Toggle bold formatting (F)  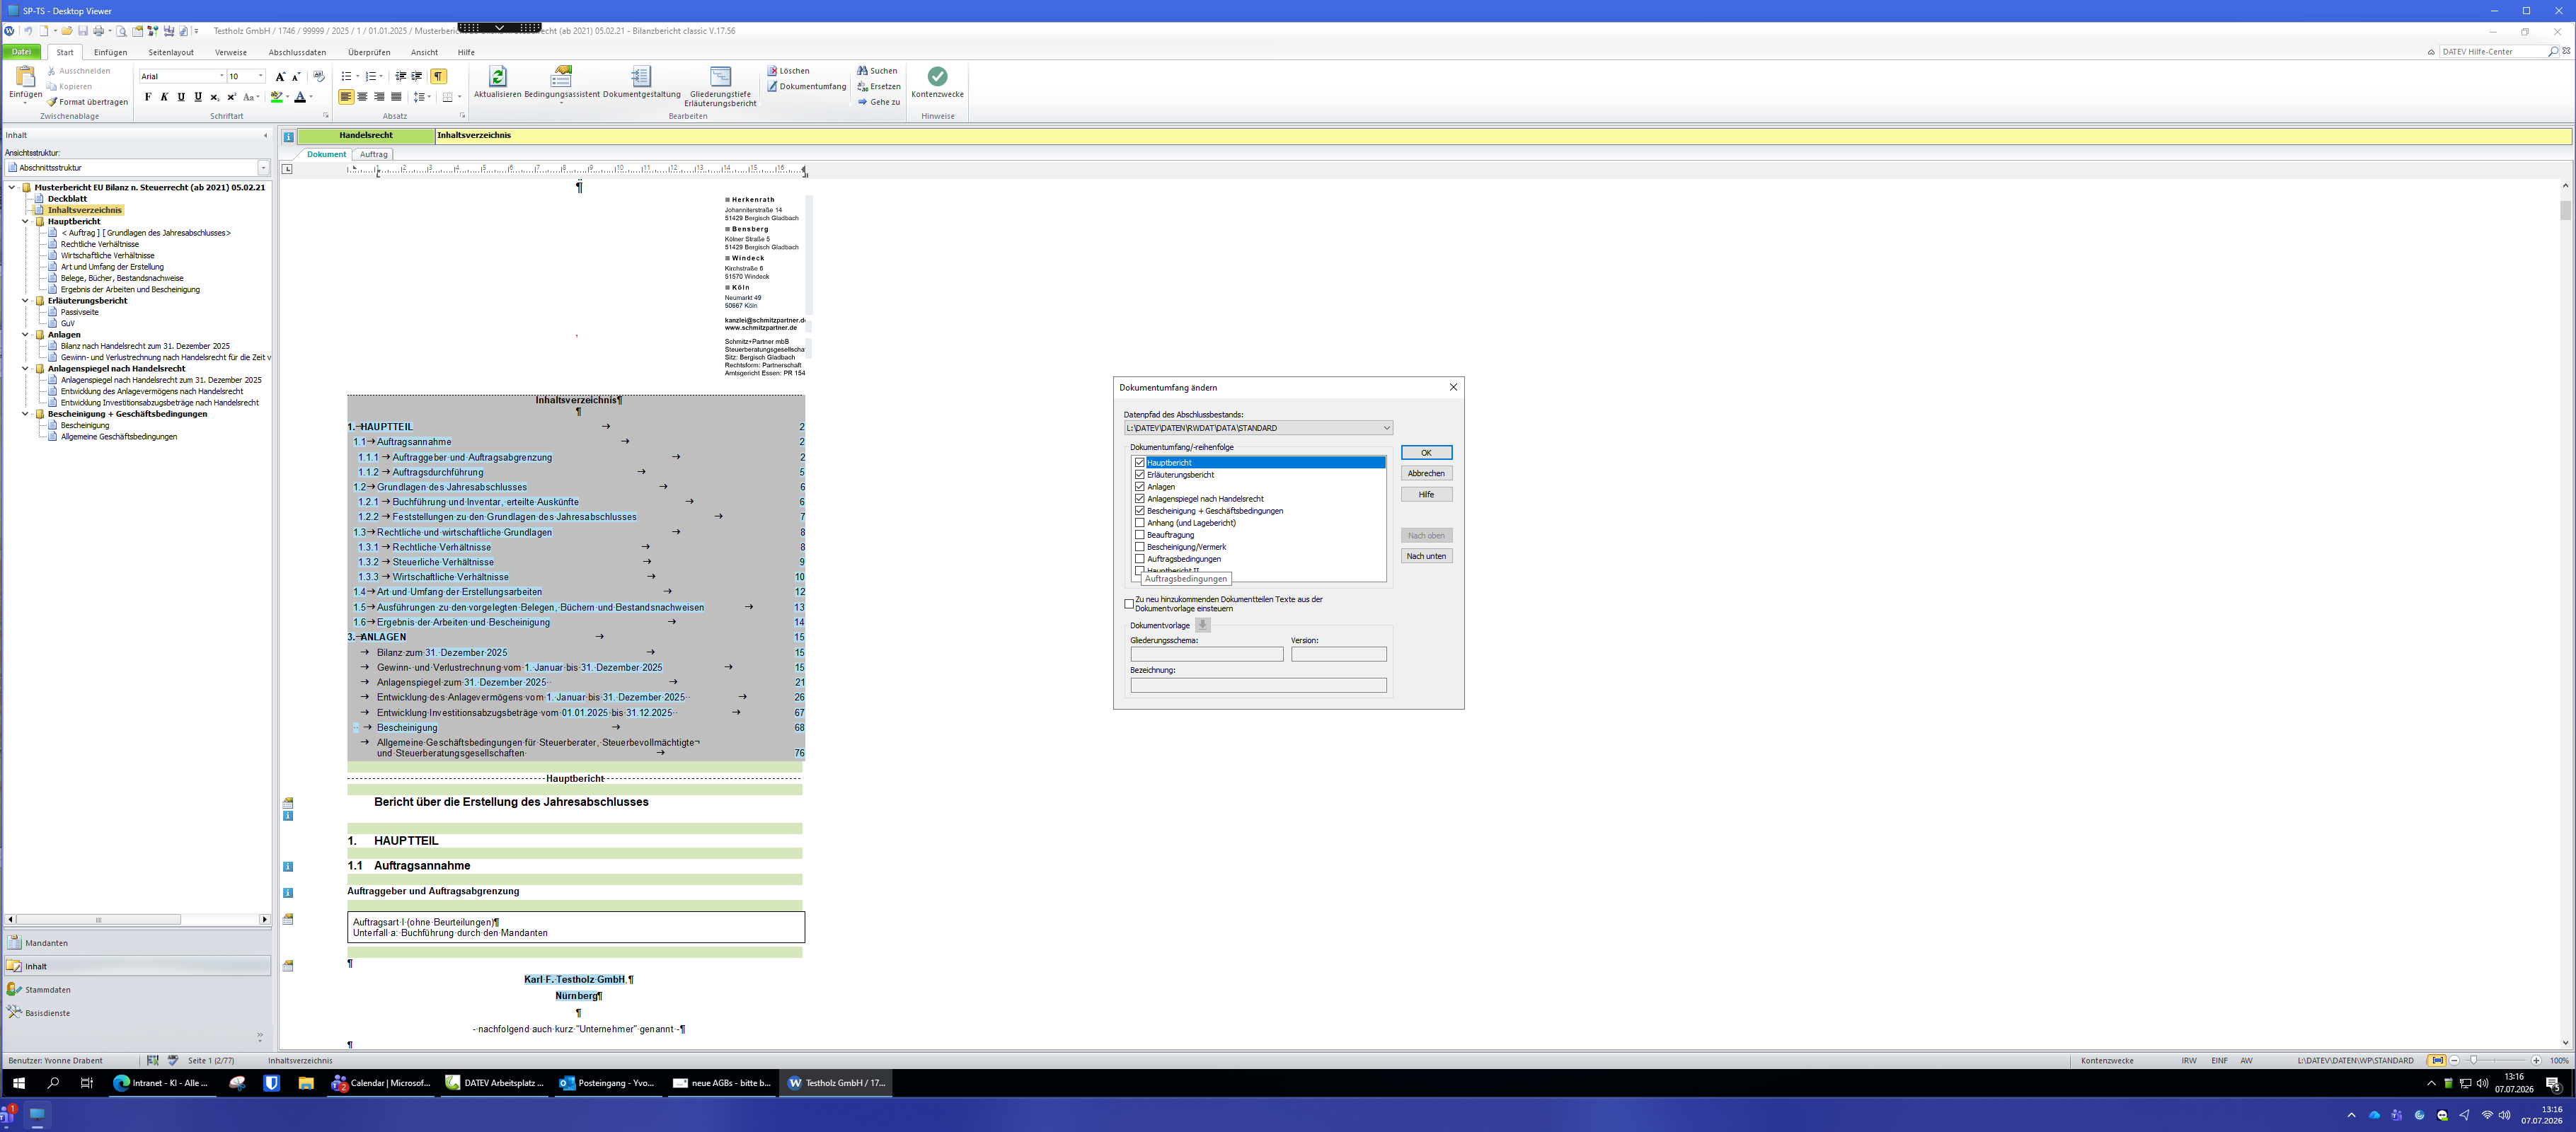point(148,97)
